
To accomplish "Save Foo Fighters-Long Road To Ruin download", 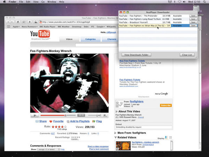I will click(193, 19).
